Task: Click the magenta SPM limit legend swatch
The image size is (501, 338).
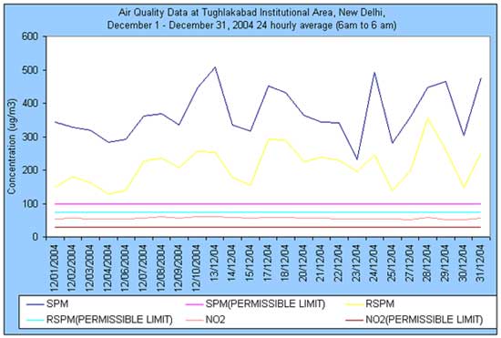Action: coord(194,303)
